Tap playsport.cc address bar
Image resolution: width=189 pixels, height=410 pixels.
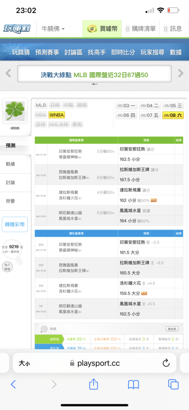[94, 363]
